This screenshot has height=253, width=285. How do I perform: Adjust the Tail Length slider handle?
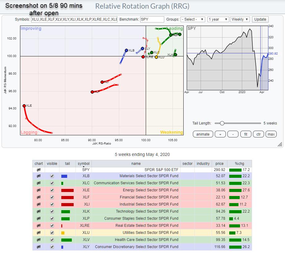click(x=222, y=123)
